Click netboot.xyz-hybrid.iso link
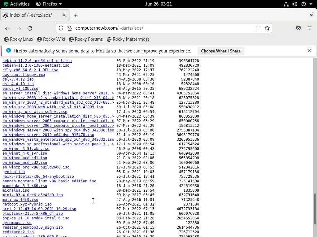This screenshot has width=317, height=237. point(27,204)
